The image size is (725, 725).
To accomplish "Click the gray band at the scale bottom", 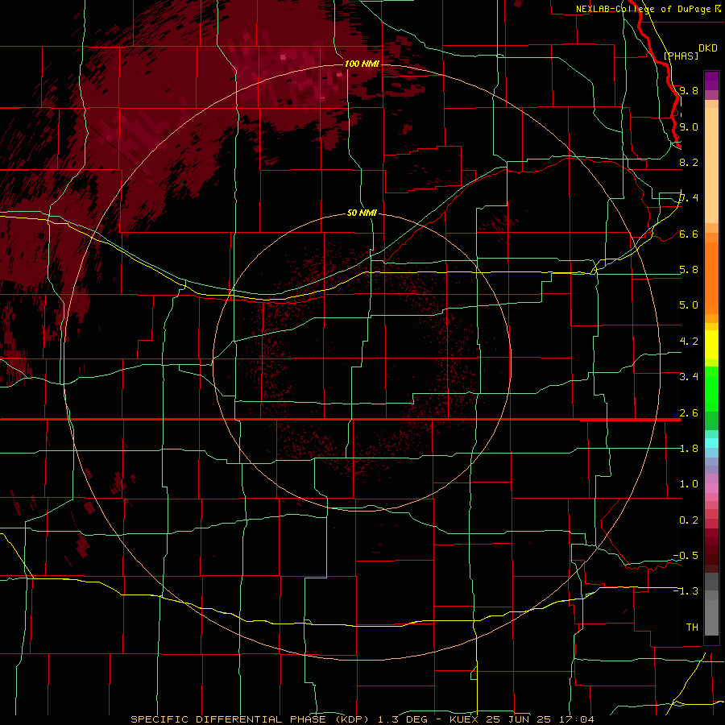I will pyautogui.click(x=711, y=615).
